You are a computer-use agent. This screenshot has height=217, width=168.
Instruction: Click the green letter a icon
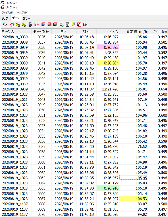coord(61,25)
